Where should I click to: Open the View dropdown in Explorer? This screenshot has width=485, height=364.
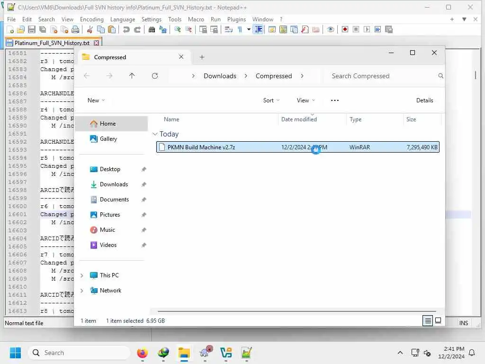[x=306, y=100]
